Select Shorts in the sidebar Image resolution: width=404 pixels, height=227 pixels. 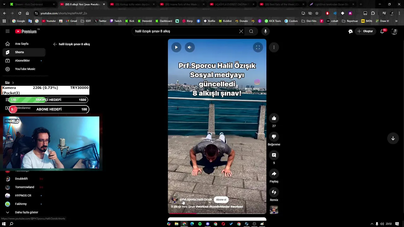(x=24, y=52)
